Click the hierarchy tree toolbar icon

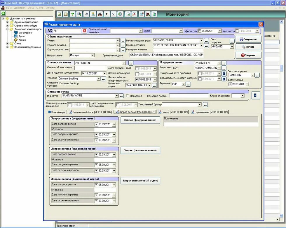93,14
